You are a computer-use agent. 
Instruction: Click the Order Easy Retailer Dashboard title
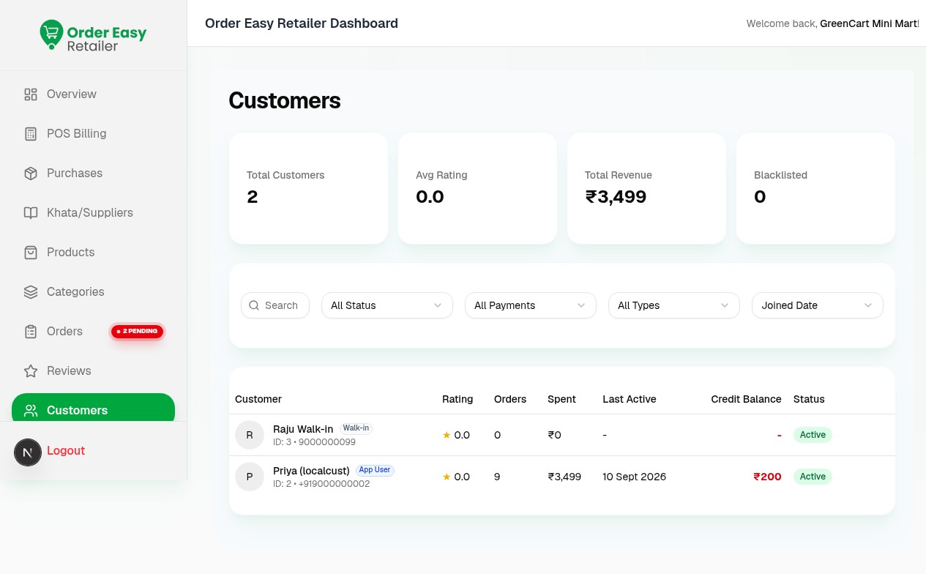point(302,23)
